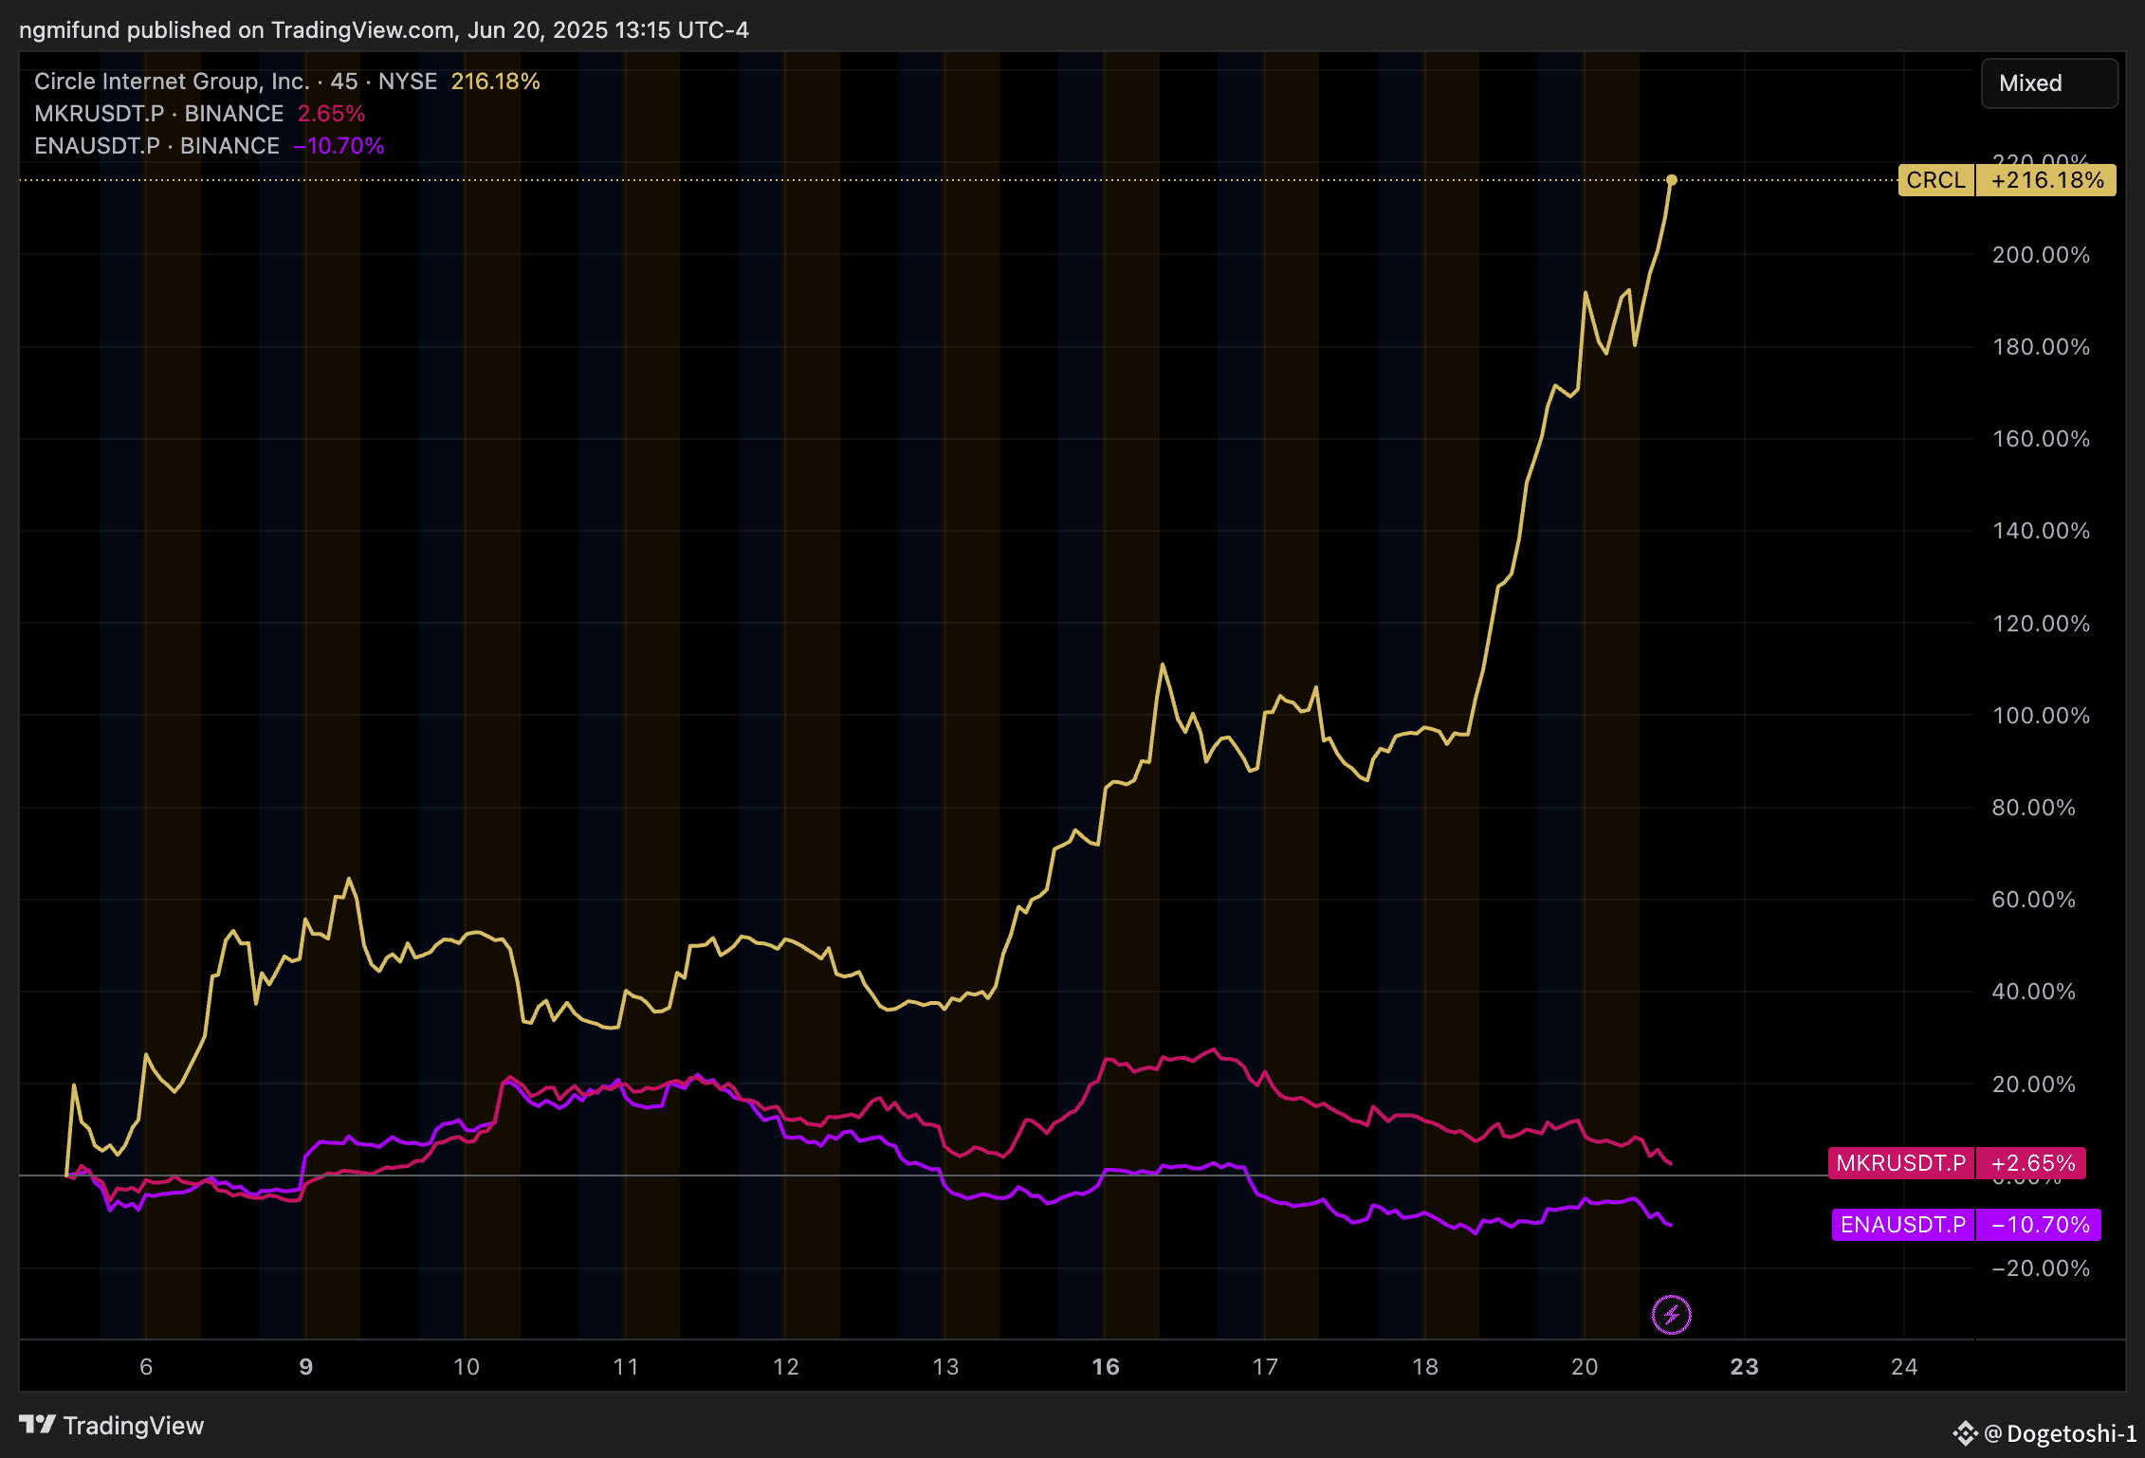Click the ENAUSDT.P price scale label
This screenshot has width=2145, height=1458.
tap(1902, 1225)
